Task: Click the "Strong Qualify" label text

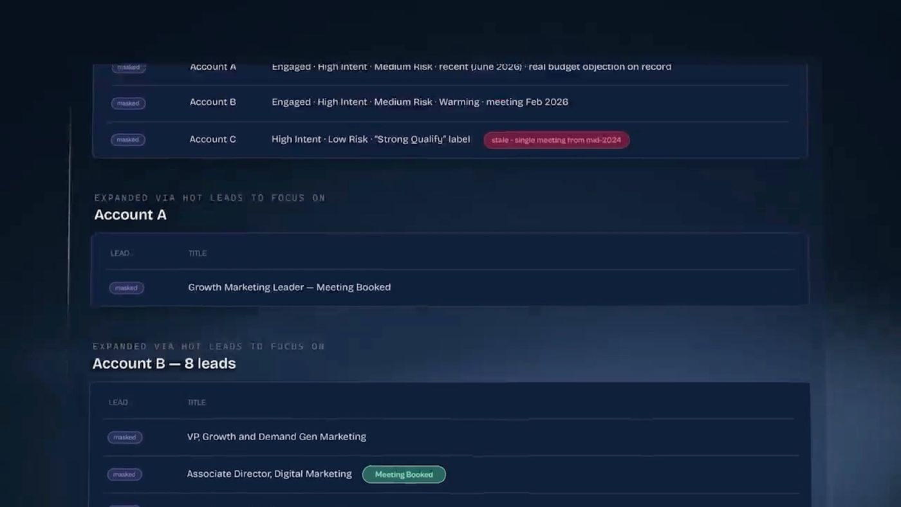Action: [x=422, y=139]
